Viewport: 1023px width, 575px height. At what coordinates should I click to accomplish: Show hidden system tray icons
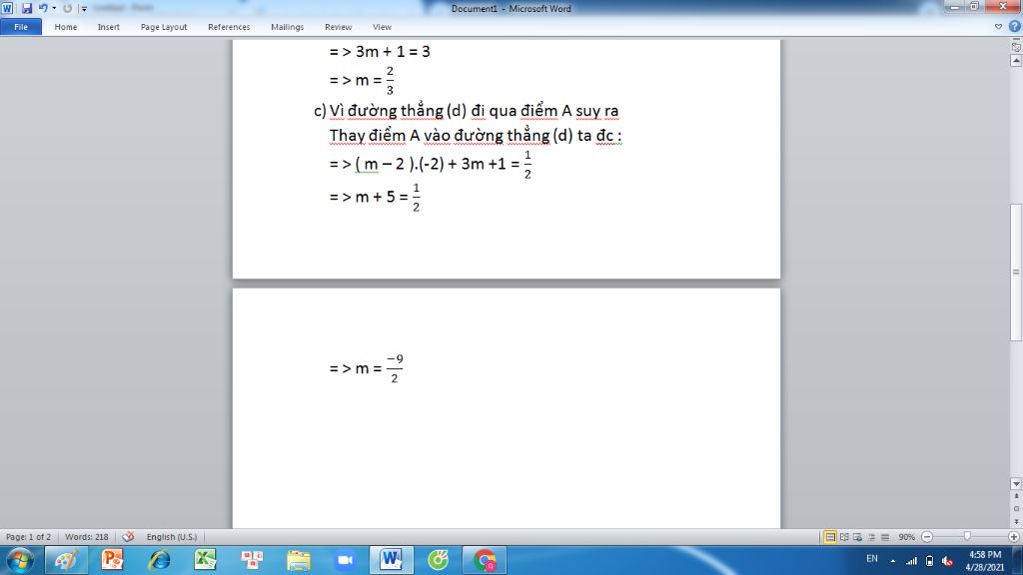(892, 561)
